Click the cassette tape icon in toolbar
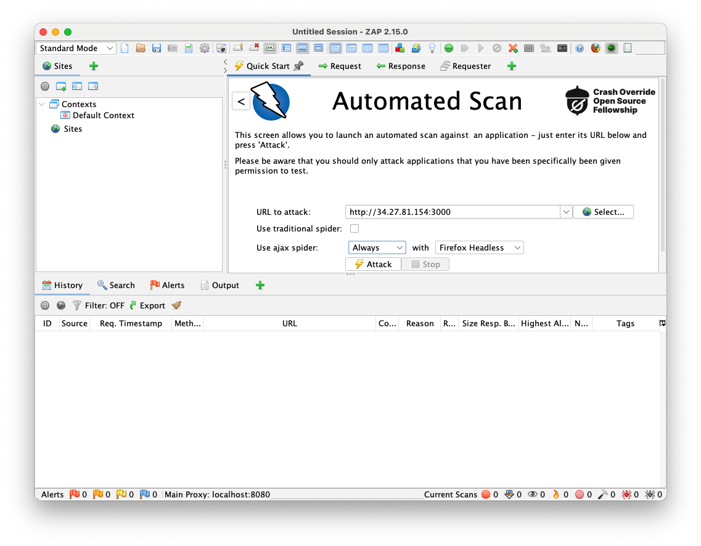The image size is (701, 546). [562, 48]
